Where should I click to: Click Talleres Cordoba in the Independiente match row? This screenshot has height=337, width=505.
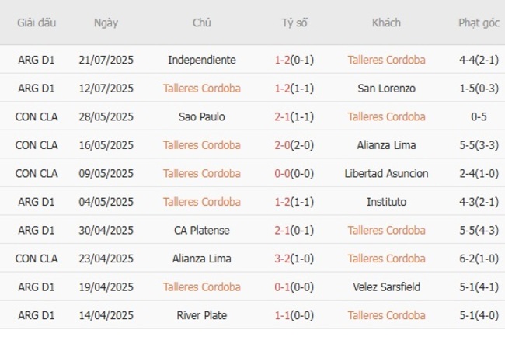386,60
